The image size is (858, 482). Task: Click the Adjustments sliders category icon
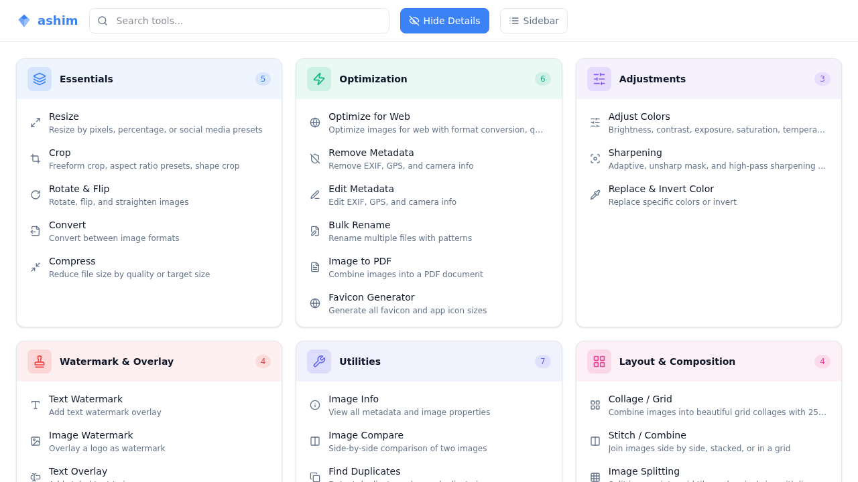(x=599, y=79)
